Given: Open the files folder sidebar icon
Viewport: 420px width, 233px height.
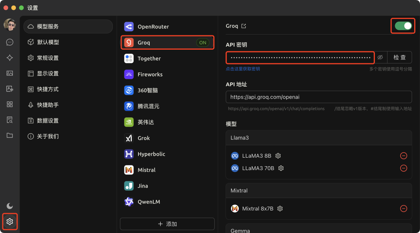Looking at the screenshot, I should 10,136.
